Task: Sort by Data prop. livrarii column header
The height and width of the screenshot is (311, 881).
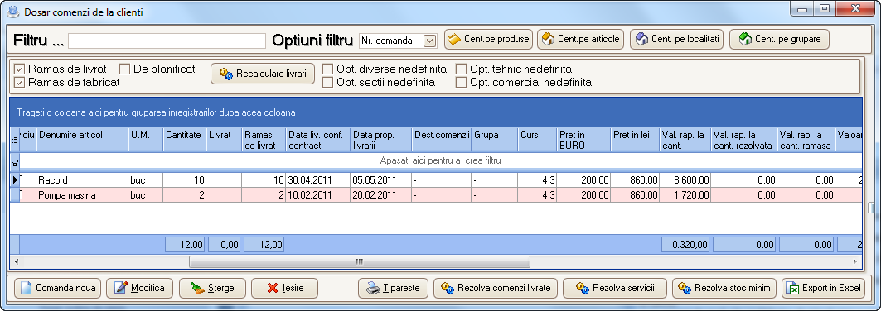Action: tap(381, 140)
